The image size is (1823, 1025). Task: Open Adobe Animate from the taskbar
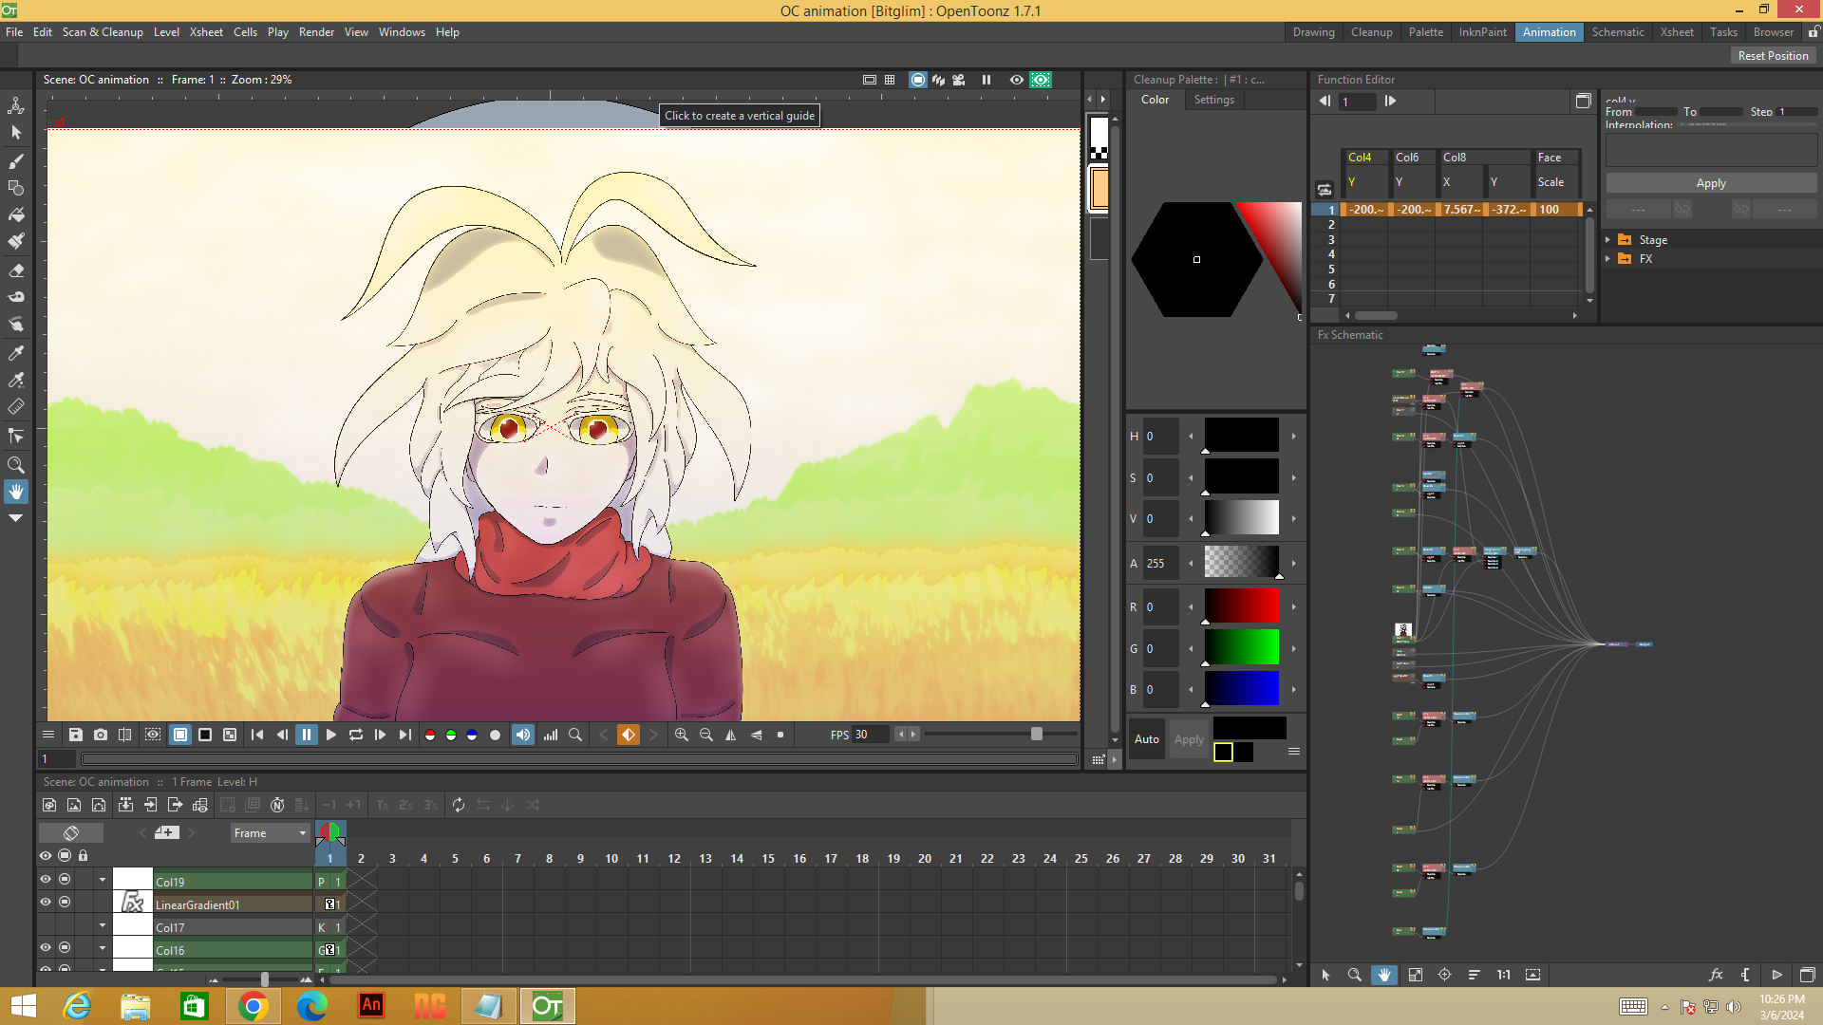371,1006
